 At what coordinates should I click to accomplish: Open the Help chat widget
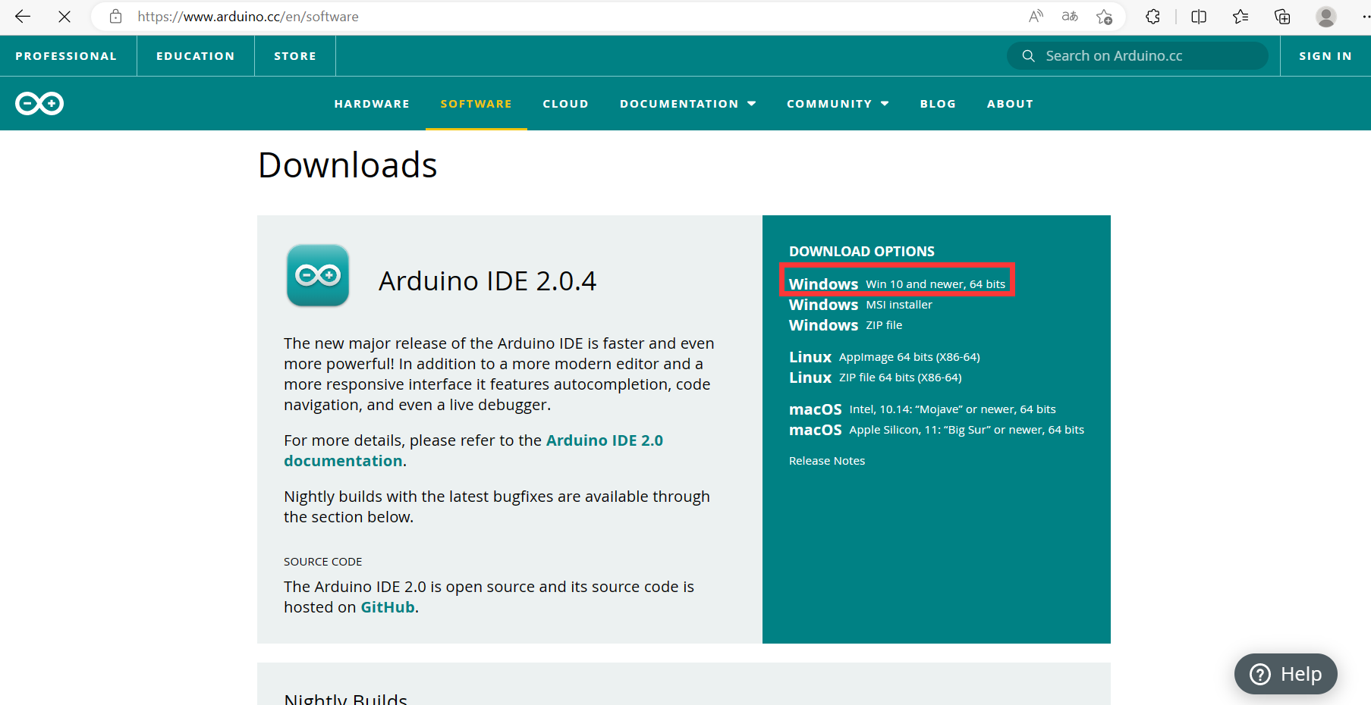tap(1285, 674)
